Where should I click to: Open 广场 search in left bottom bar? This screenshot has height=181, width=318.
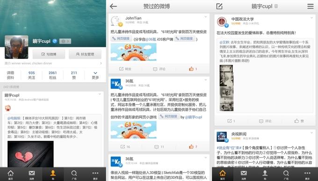click(74, 174)
